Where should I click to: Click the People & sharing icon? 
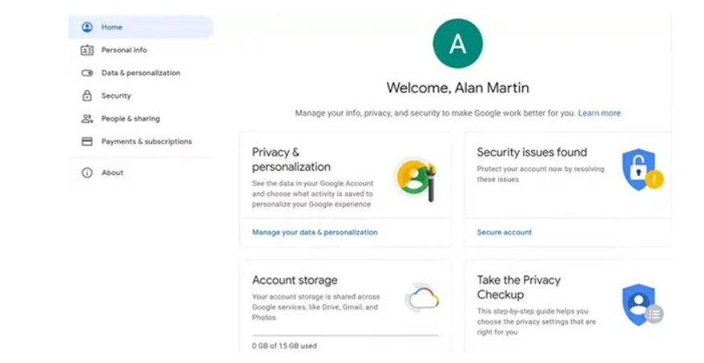(x=87, y=119)
